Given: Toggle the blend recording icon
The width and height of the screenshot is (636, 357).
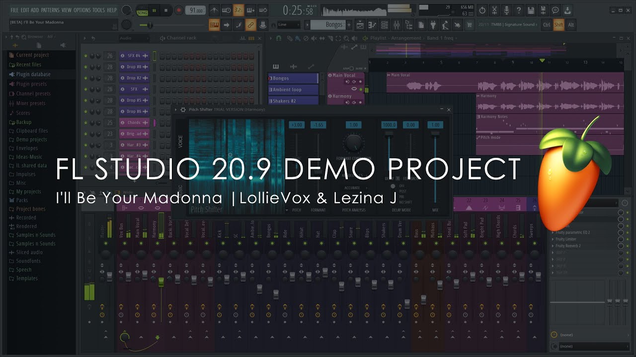Looking at the screenshot, I should tap(251, 10).
